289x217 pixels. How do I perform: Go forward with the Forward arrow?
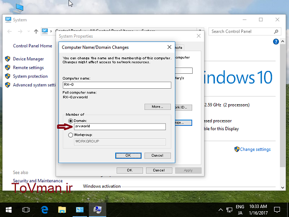pos(20,31)
